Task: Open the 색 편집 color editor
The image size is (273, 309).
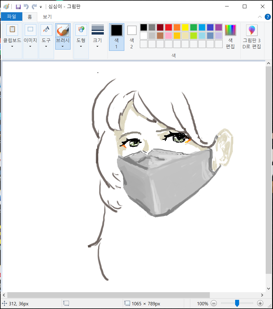Action: point(230,37)
